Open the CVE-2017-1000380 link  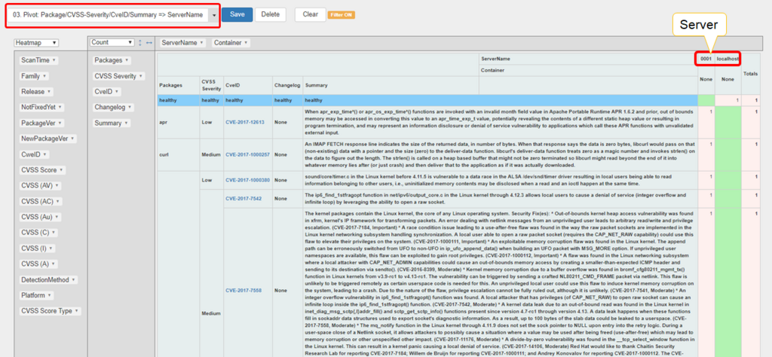tap(249, 180)
